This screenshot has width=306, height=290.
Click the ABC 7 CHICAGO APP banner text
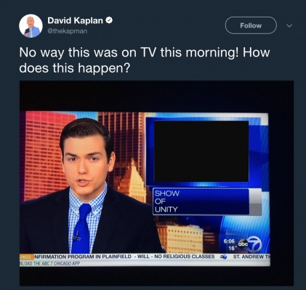pos(49,263)
